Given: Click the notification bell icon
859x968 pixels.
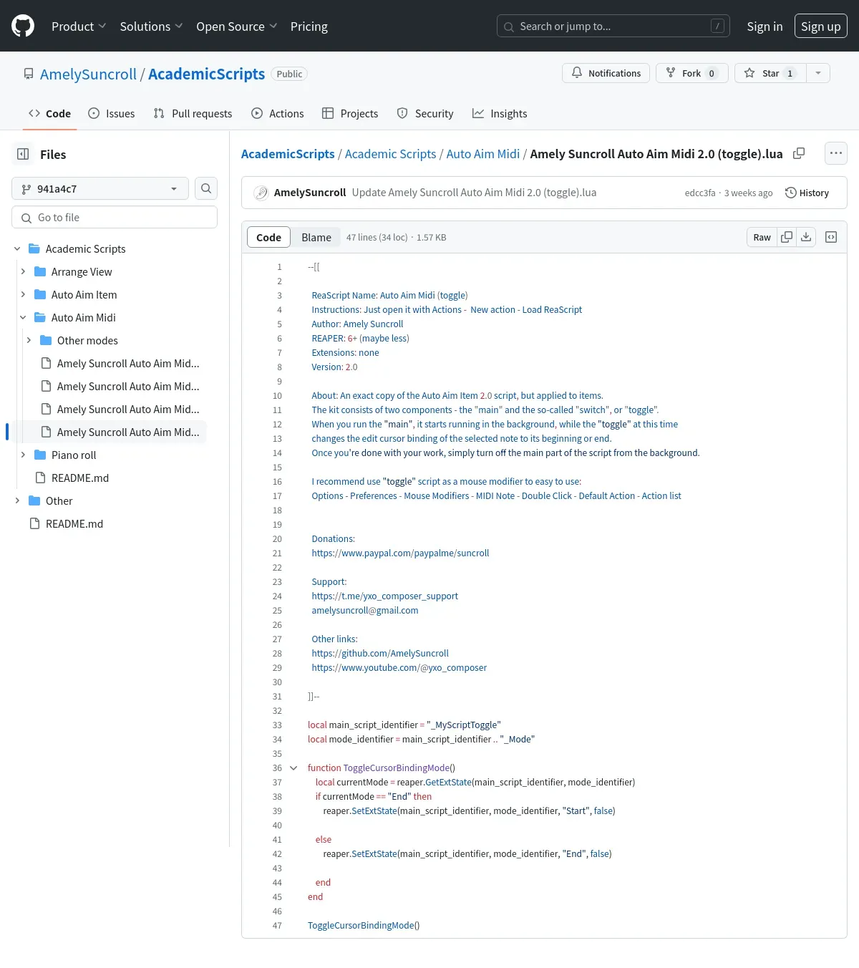Looking at the screenshot, I should pyautogui.click(x=577, y=73).
